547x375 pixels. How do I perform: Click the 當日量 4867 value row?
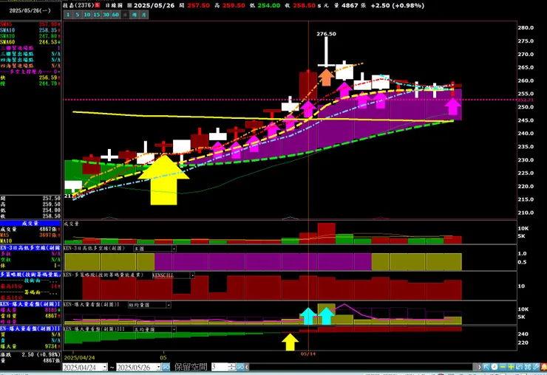[x=30, y=316]
